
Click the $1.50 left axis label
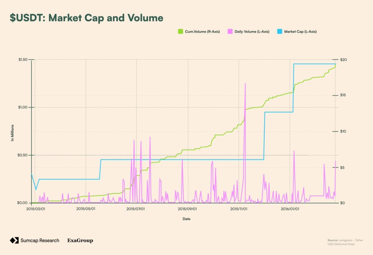(23, 60)
